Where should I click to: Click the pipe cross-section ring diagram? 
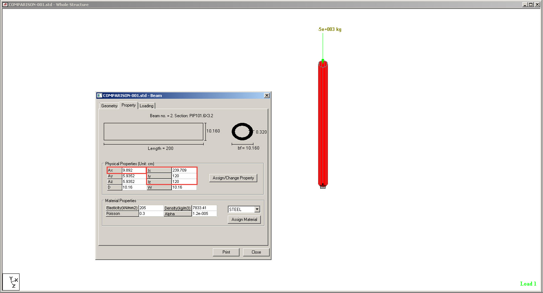[x=242, y=132]
